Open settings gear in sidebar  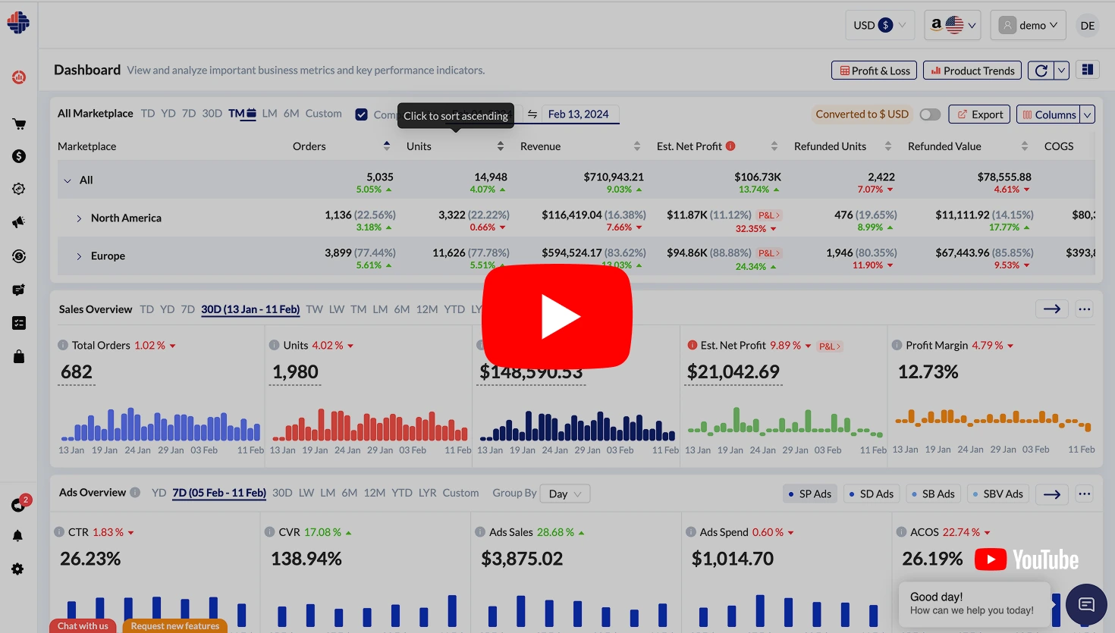coord(17,569)
